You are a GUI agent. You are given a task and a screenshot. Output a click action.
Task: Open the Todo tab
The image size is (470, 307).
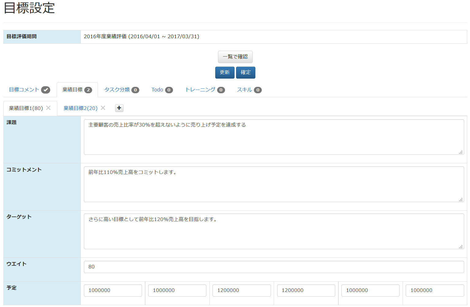(162, 90)
